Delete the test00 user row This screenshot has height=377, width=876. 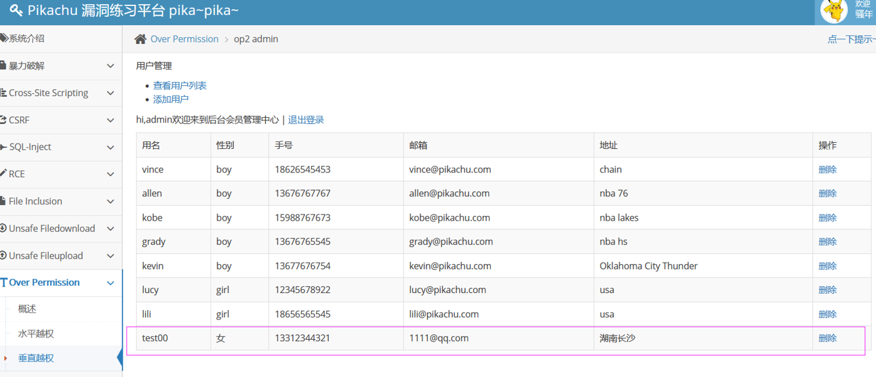pos(827,338)
